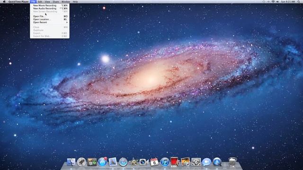
Task: Select Open Location… from File menu
Action: point(50,19)
